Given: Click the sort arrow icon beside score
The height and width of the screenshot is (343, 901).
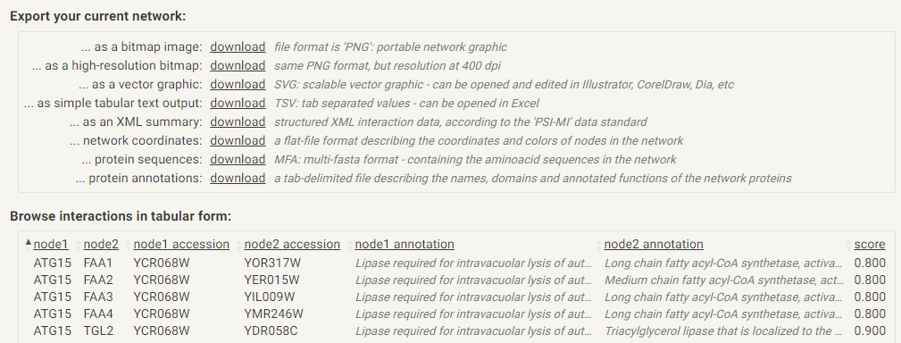Looking at the screenshot, I should [x=849, y=245].
